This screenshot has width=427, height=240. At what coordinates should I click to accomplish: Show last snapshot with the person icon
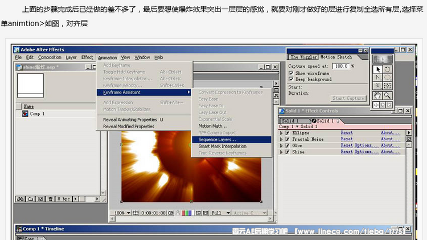pos(178,213)
